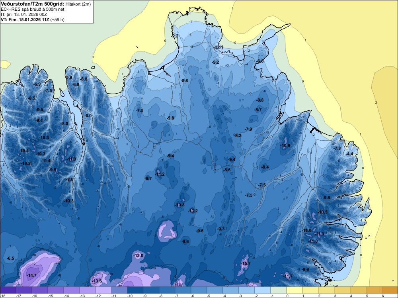The height and width of the screenshot is (298, 398).
Task: Click the -11.3 temperature label
Action: click(x=319, y=234)
